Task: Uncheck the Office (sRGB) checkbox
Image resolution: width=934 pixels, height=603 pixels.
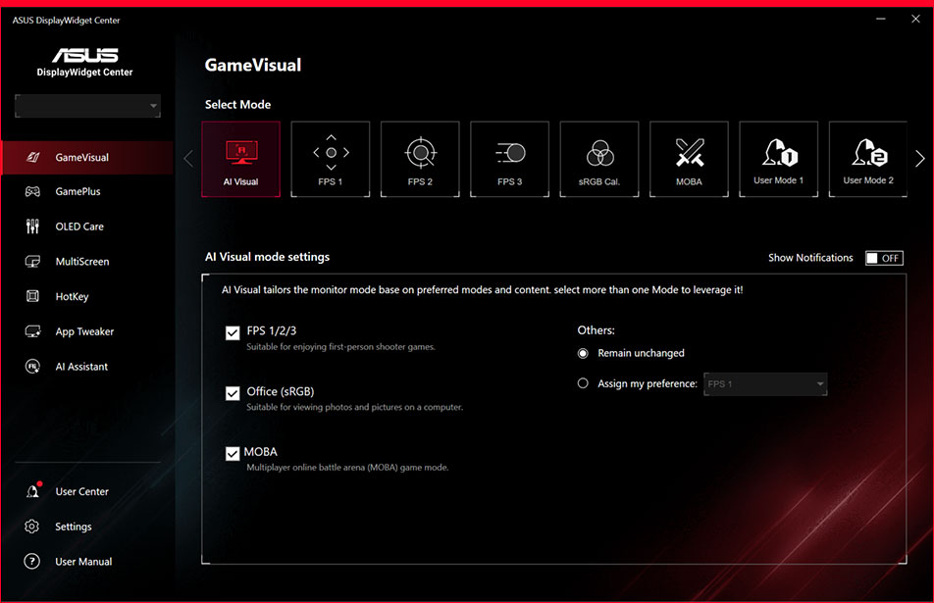Action: 233,393
